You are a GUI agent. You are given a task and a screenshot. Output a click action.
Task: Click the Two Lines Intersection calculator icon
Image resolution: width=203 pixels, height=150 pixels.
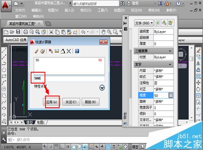(x=69, y=51)
